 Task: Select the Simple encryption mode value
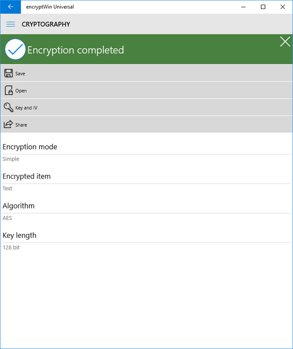pos(11,159)
